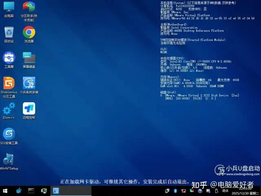Launch DiskGenius 分区工具 icon
Image resolution: width=261 pixels, height=196 pixels.
(9, 87)
